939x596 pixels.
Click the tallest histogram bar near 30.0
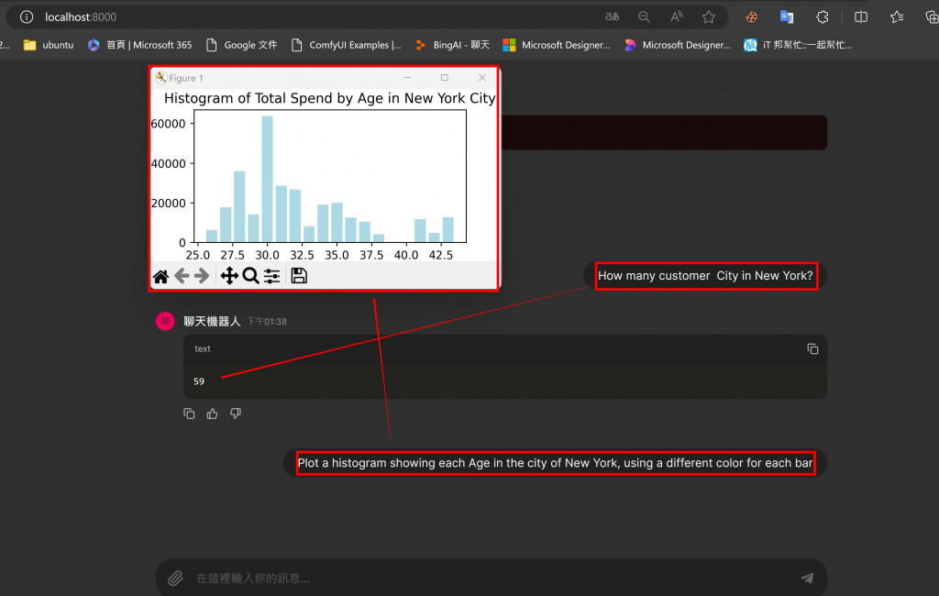(267, 179)
